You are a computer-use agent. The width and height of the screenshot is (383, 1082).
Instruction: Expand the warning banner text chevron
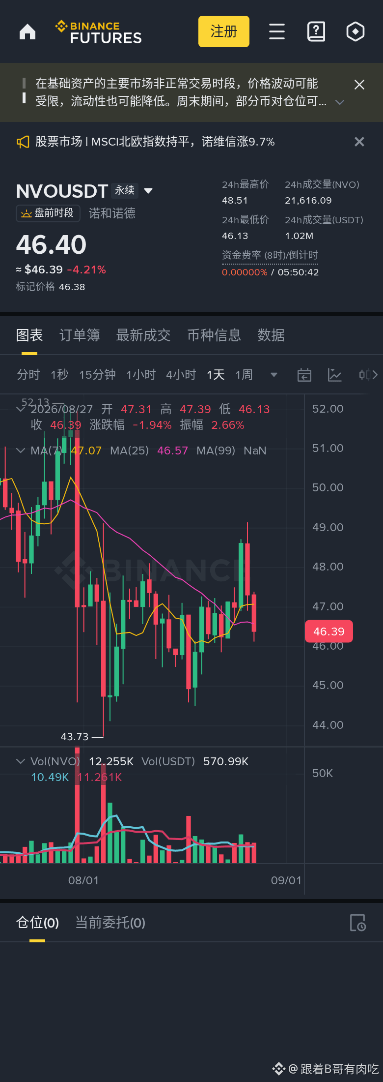coord(340,102)
